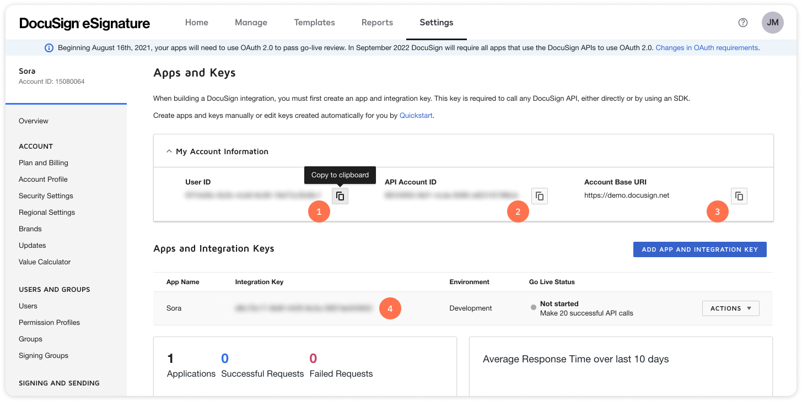Image resolution: width=802 pixels, height=402 pixels.
Task: Switch to the Manage tab
Action: point(251,23)
